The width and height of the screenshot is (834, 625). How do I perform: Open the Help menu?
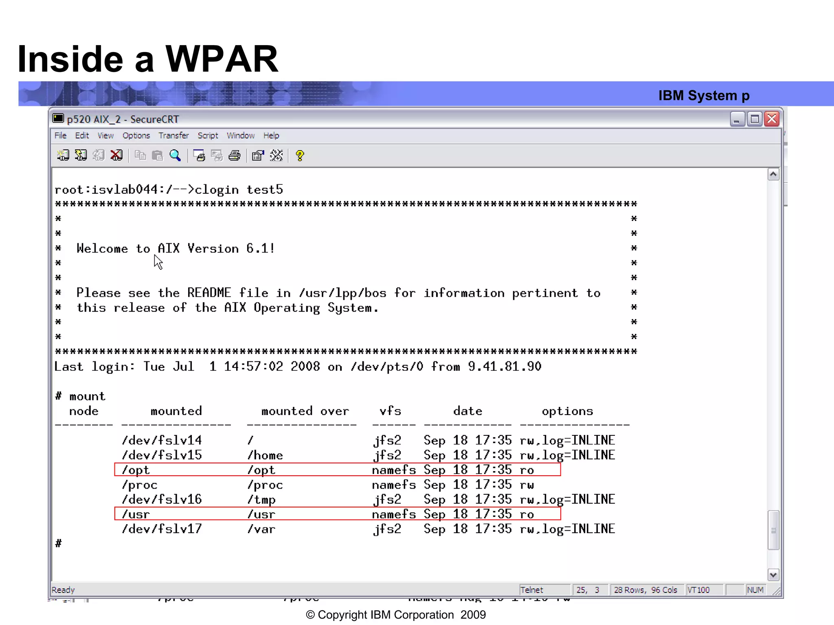coord(271,135)
